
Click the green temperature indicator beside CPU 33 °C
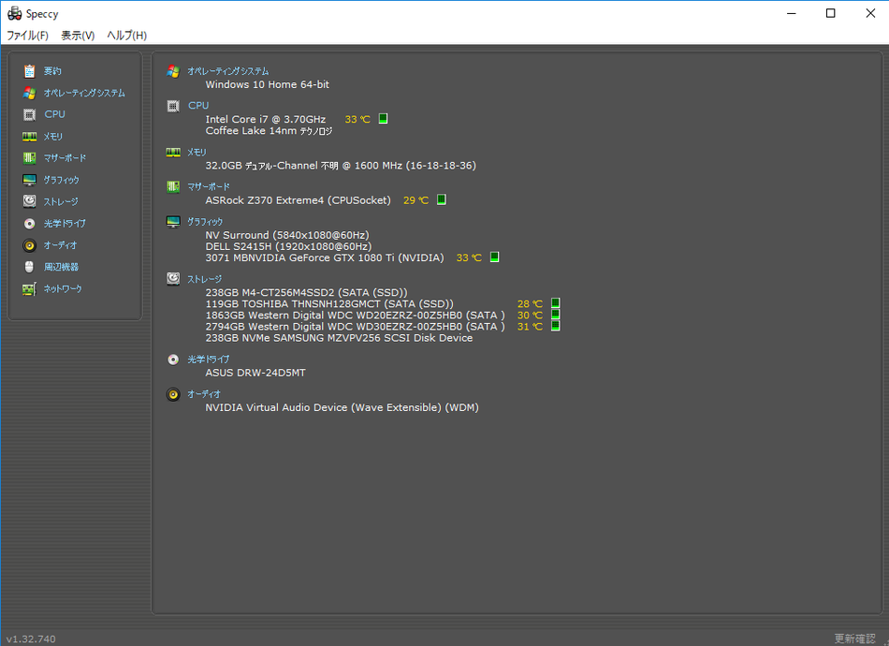384,119
